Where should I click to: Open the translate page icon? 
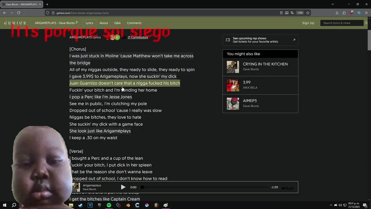292,13
